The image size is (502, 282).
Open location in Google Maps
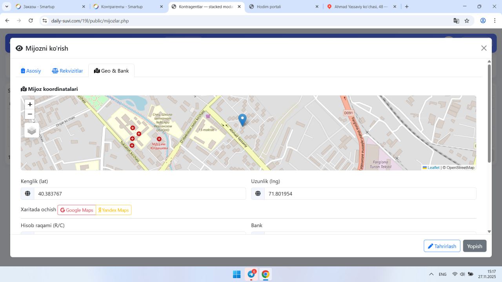[77, 210]
